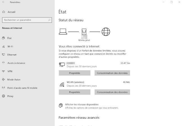This screenshot has width=183, height=126.
Task: Click the Statut du réseau heading
Action: [71, 20]
